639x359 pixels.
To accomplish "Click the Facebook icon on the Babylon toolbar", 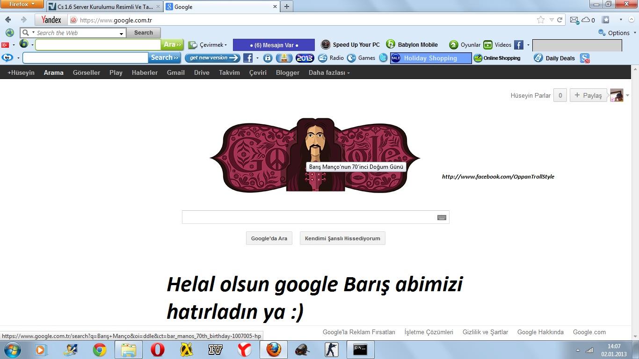I will [x=519, y=45].
